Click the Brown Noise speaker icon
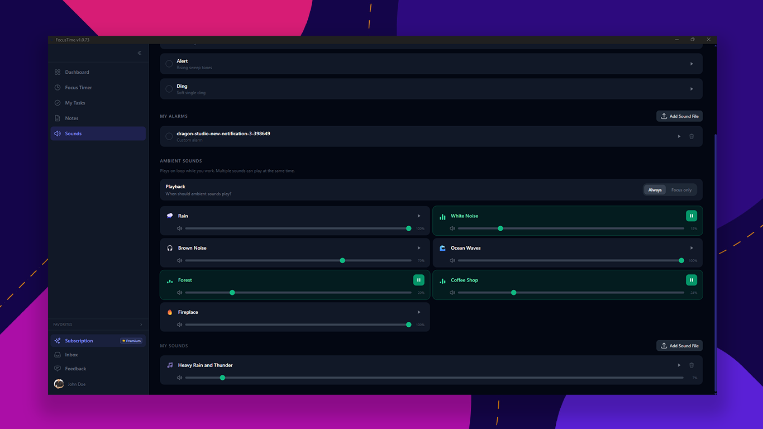This screenshot has width=763, height=429. 180,261
